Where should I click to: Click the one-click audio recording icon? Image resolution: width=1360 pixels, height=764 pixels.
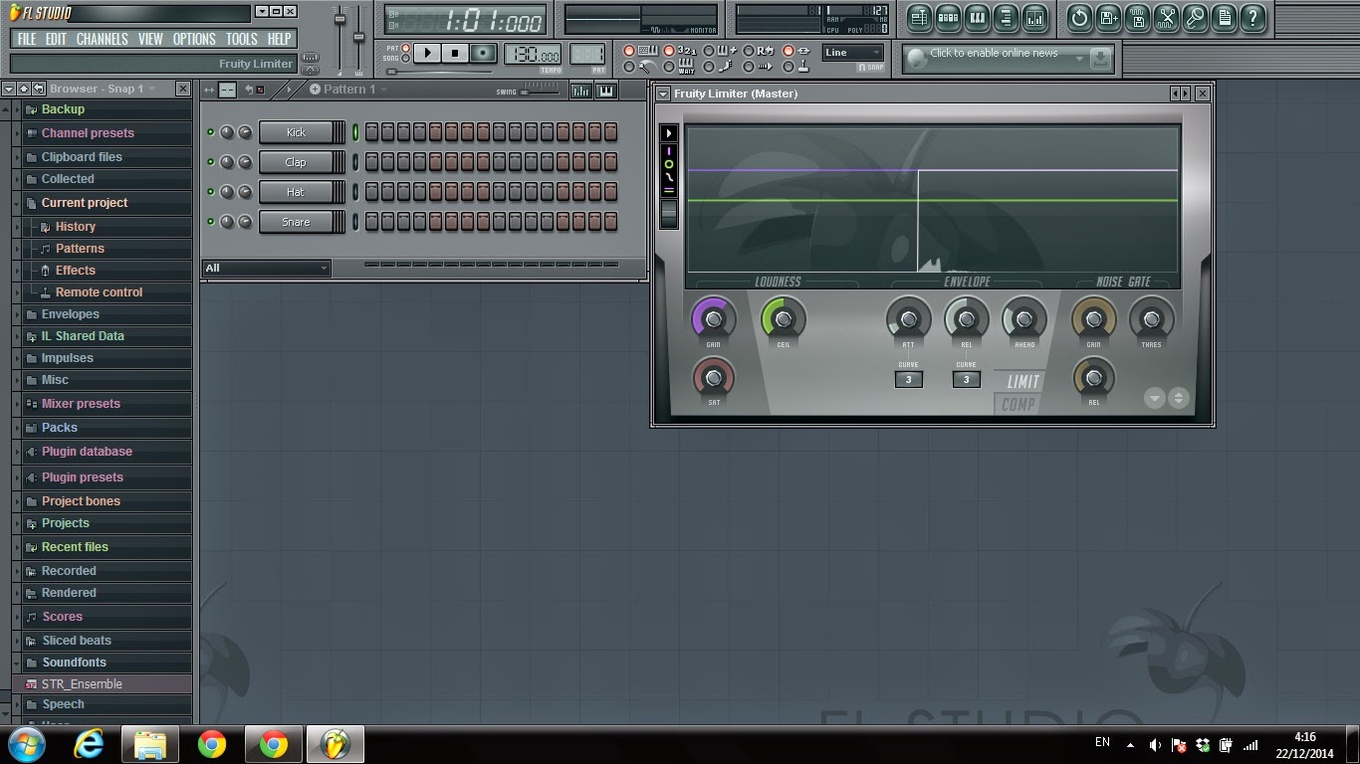[1195, 18]
